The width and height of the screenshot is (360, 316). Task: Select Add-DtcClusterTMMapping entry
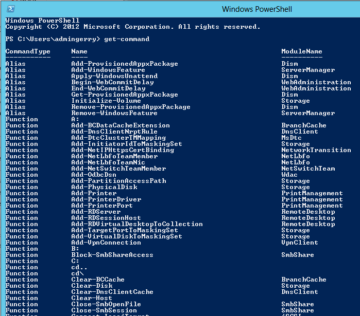(118, 138)
